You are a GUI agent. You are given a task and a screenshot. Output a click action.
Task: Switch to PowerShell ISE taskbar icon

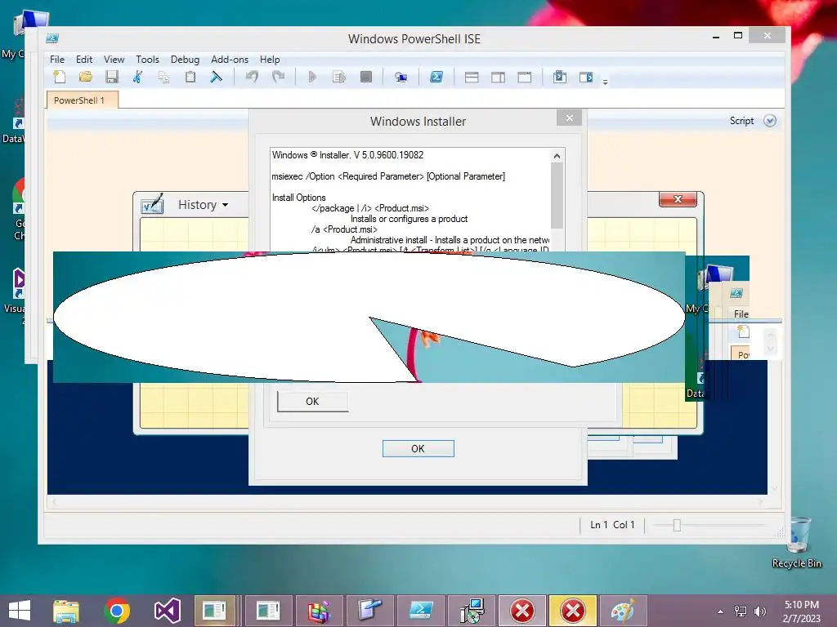click(421, 611)
